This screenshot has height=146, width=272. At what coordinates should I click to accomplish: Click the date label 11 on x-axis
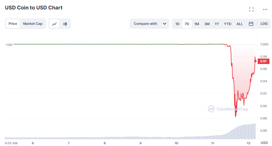213,143
